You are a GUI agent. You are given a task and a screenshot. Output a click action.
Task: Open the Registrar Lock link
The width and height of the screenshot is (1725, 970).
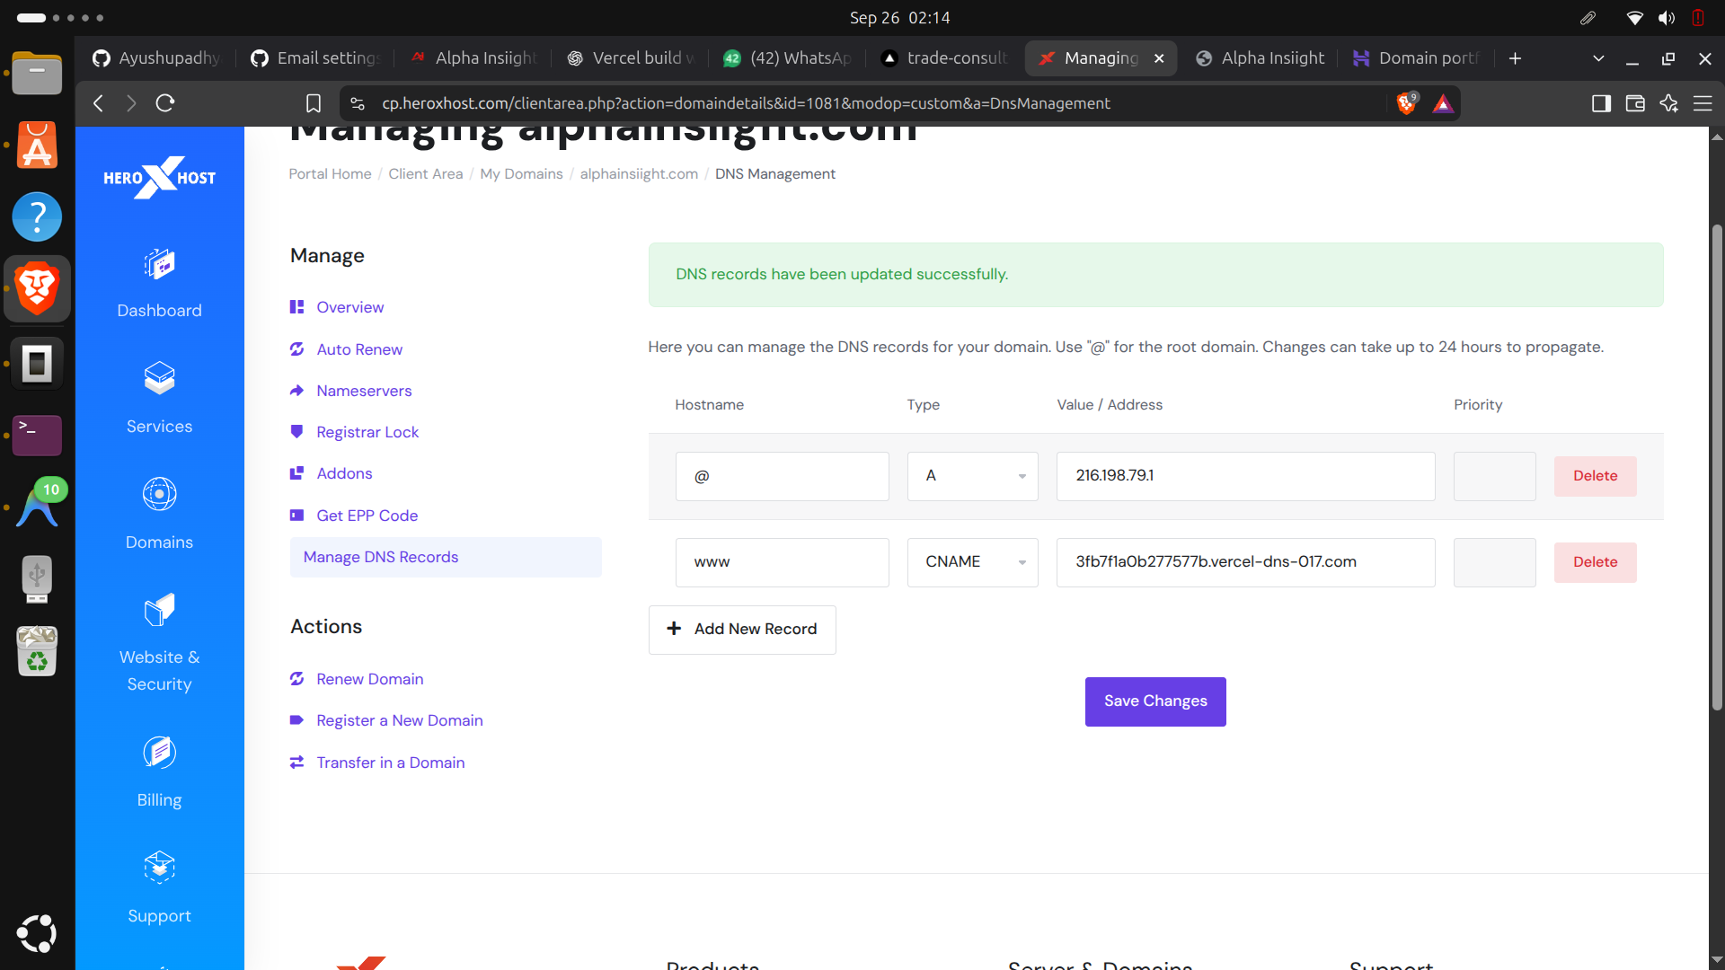(x=367, y=432)
